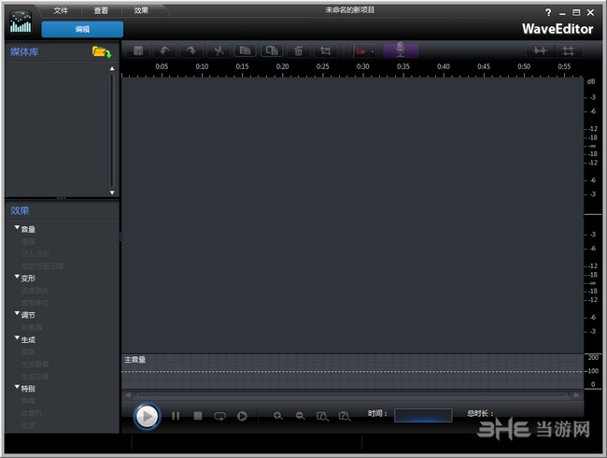Click the 效果 panel heading
Viewport: 607px width, 458px height.
20,211
